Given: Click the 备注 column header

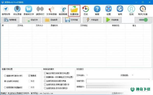Looking at the screenshot, I should click(x=134, y=25).
